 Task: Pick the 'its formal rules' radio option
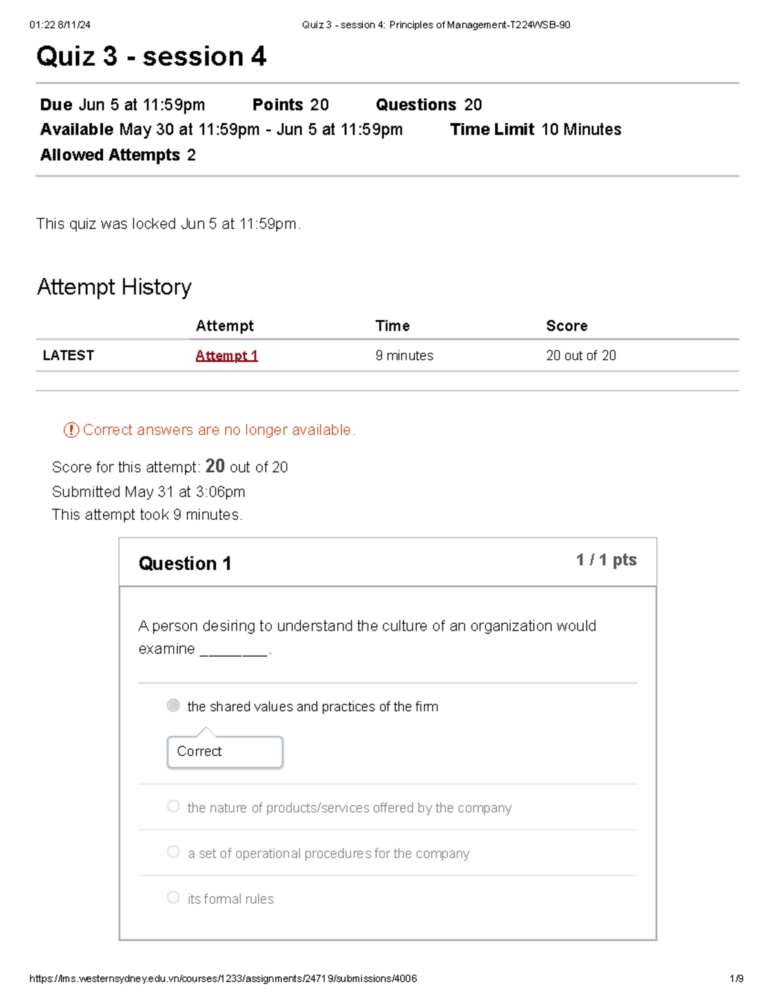click(x=173, y=897)
